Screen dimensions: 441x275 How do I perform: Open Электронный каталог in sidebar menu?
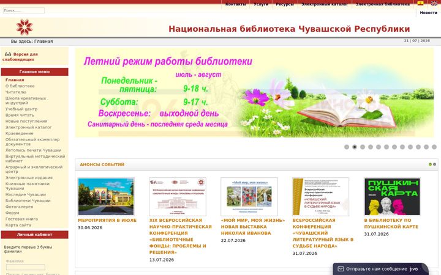tap(29, 127)
